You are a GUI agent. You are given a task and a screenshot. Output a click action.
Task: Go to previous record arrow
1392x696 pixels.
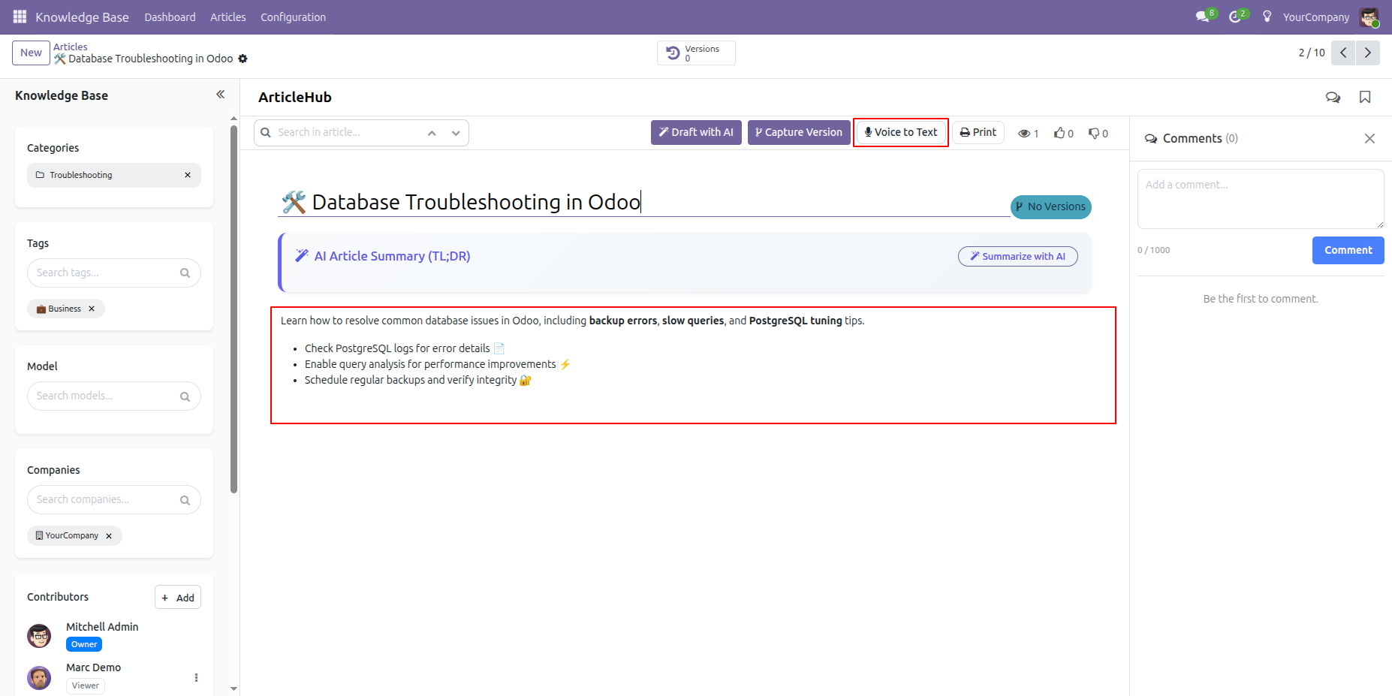point(1343,53)
